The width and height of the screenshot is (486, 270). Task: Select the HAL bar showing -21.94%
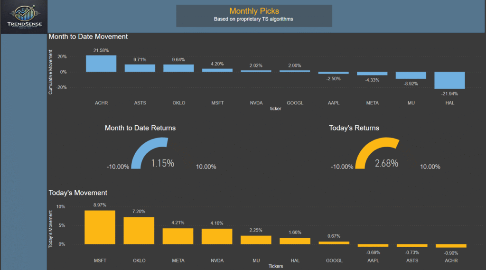point(449,80)
